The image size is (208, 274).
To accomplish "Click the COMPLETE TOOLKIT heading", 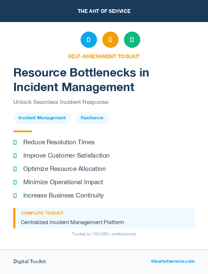I will 42,213.
